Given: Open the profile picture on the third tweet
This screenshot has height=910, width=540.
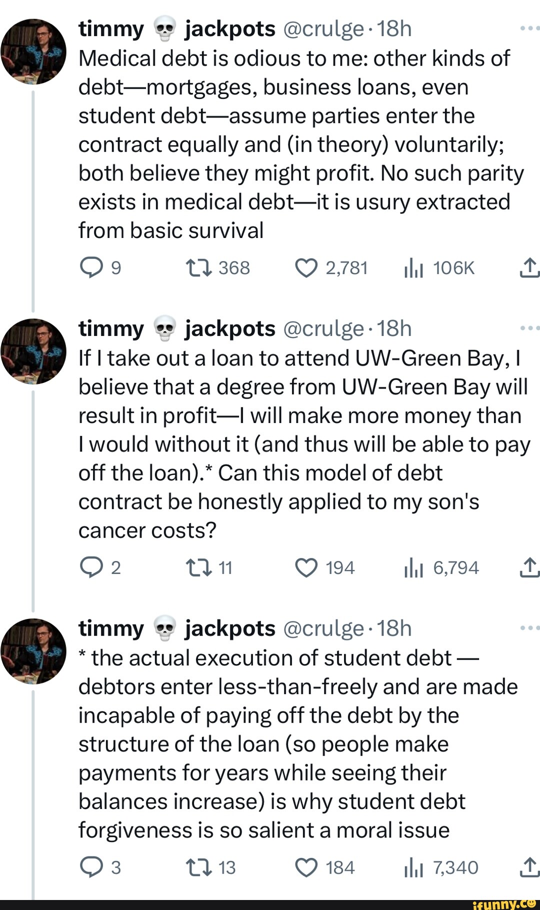Looking at the screenshot, I should click(33, 651).
